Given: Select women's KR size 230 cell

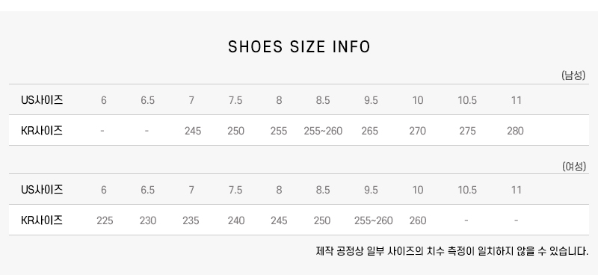Looking at the screenshot, I should click(x=147, y=220).
